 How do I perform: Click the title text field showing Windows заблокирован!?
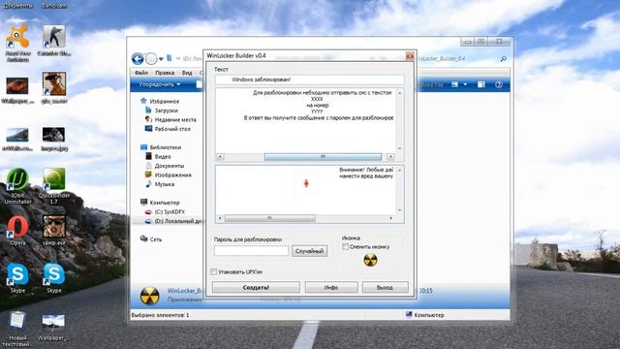[310, 79]
